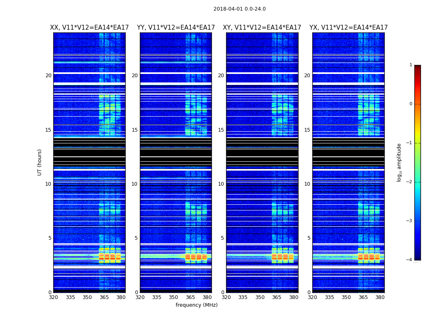Pick the dark red top of colorbar
Image resolution: width=427 pixels, height=325 pixels.
[417, 67]
